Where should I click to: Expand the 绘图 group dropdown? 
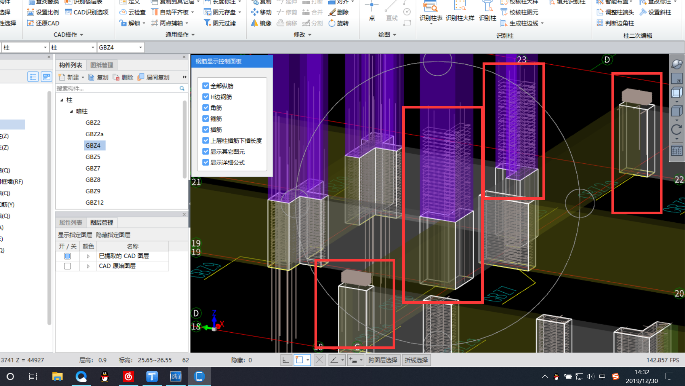click(x=395, y=35)
